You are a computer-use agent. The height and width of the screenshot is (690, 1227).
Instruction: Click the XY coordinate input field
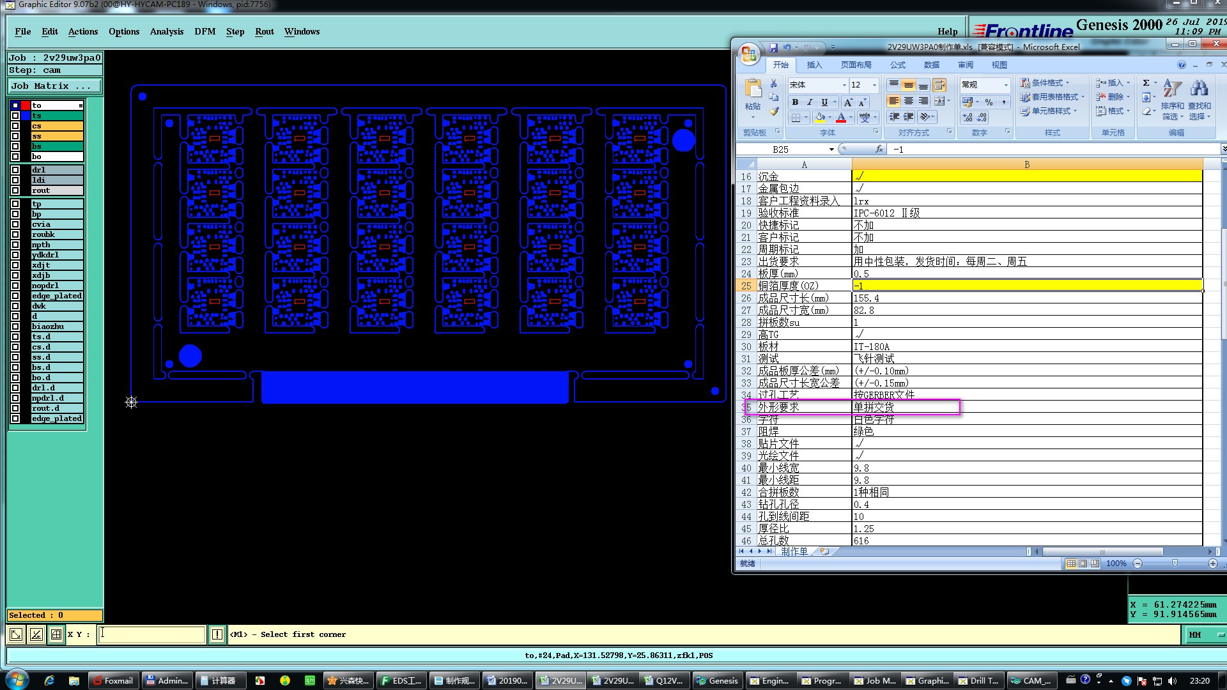[151, 634]
